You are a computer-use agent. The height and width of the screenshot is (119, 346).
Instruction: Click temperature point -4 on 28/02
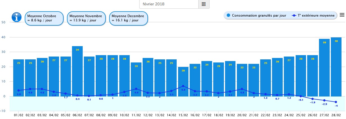[x=336, y=102]
